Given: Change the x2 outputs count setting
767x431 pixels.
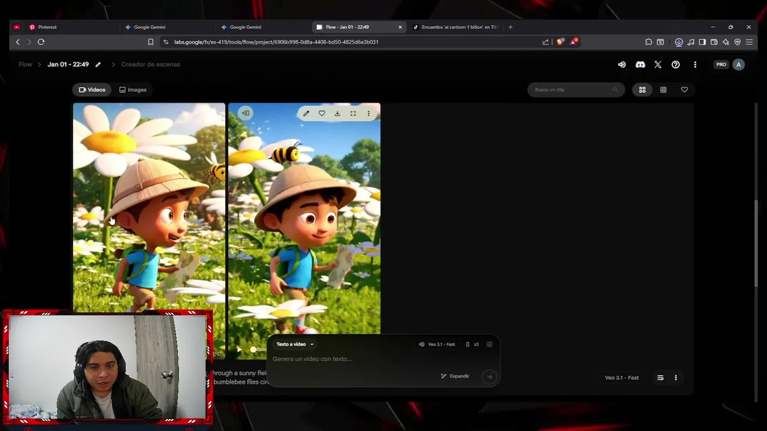Looking at the screenshot, I should [472, 344].
